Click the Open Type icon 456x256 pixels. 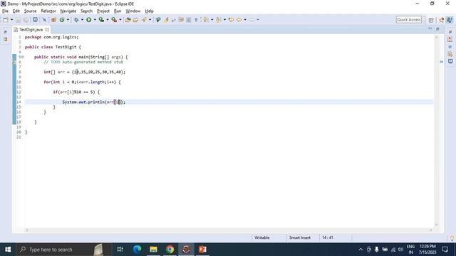coord(128,20)
